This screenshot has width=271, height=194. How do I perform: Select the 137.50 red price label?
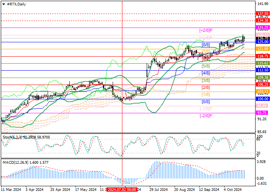(x=262, y=14)
